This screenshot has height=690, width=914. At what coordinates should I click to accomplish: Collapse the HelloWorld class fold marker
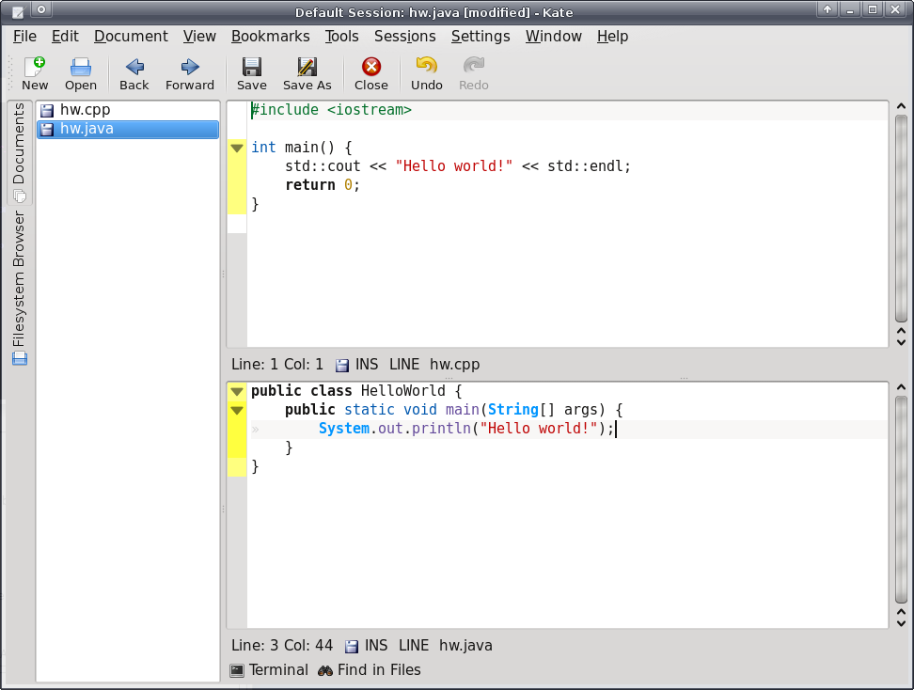coord(237,392)
